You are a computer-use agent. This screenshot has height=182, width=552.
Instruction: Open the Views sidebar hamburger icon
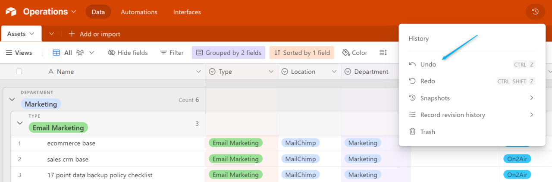[x=9, y=53]
